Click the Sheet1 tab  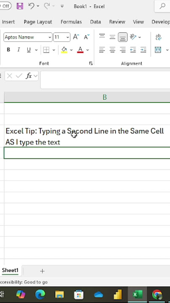click(x=10, y=270)
